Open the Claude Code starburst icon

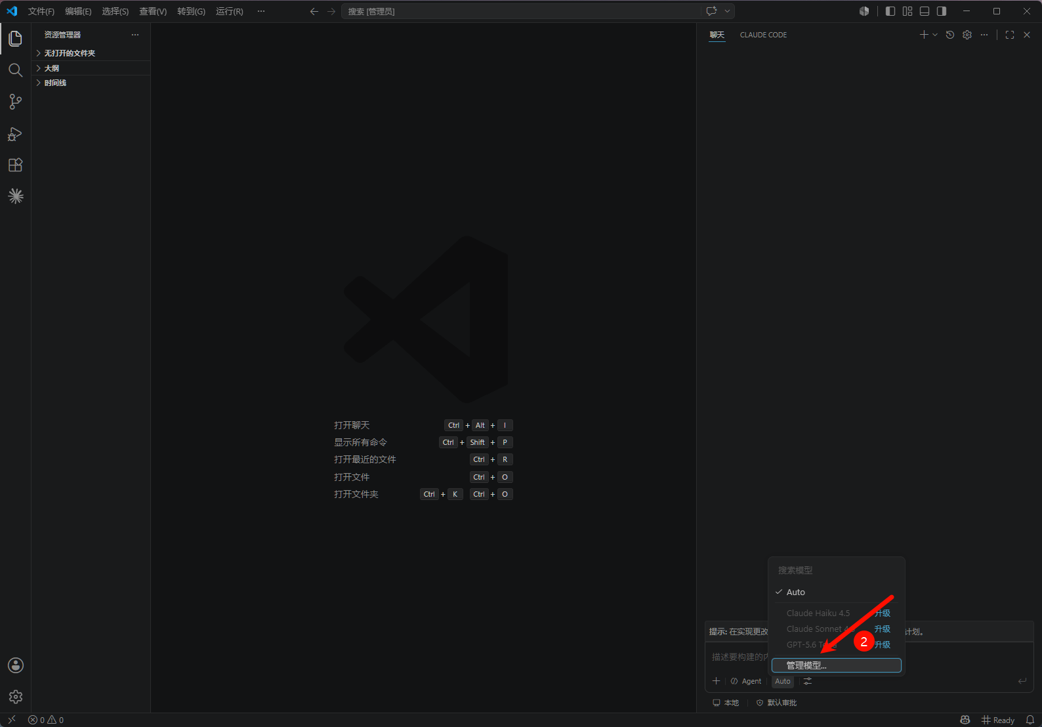pyautogui.click(x=15, y=196)
